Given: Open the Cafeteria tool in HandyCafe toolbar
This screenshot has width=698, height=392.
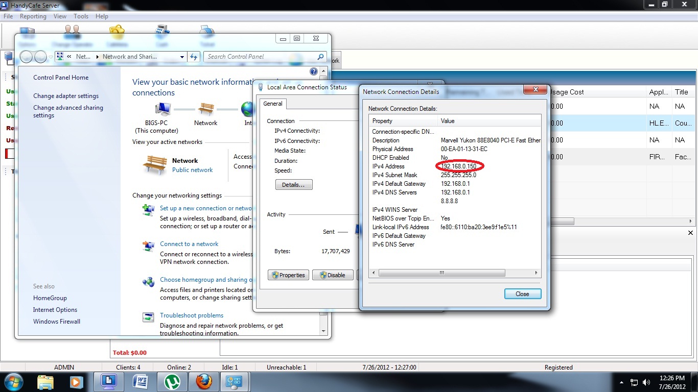Looking at the screenshot, I should 117,32.
